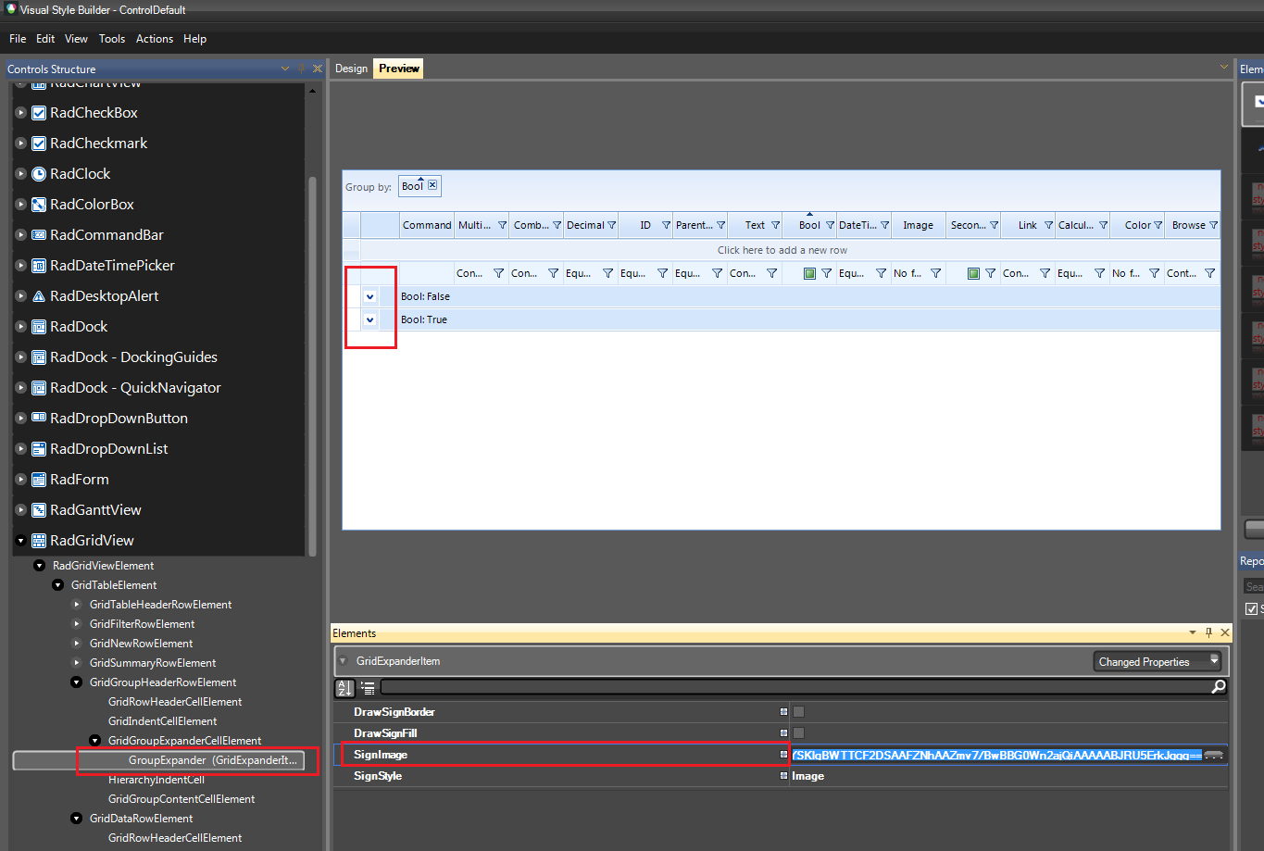Select RadDock - QuickNavigator tree item
Screen dimensions: 1264x851
pos(135,388)
